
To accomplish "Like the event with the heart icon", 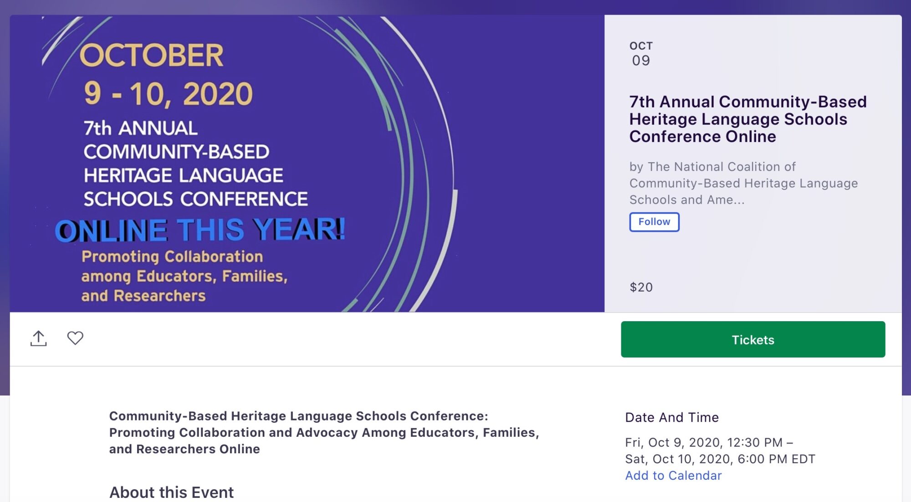I will 75,338.
